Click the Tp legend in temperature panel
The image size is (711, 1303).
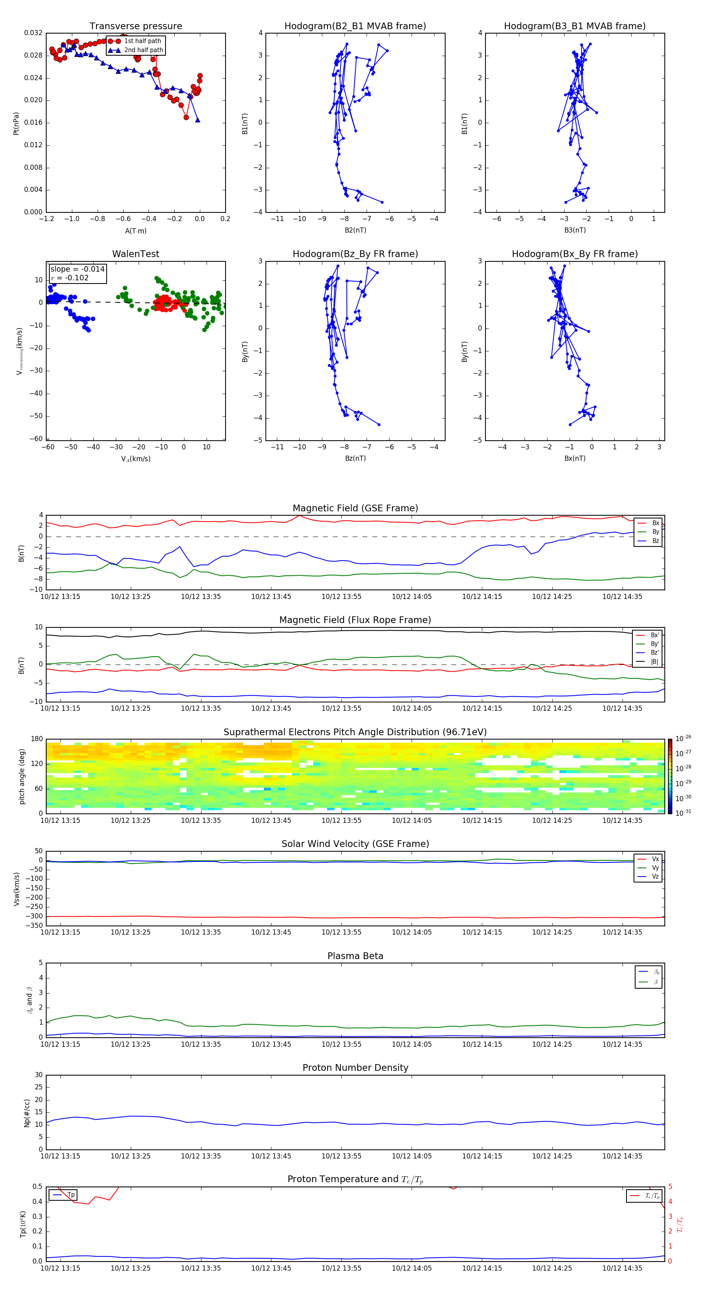coord(63,1195)
